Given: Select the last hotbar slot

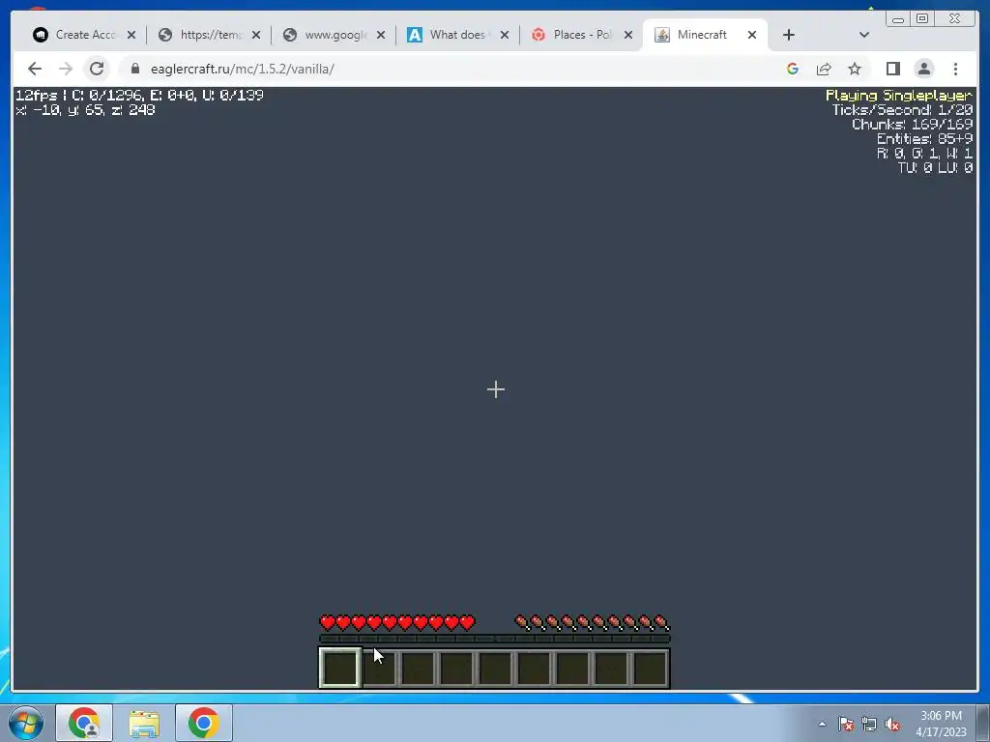Looking at the screenshot, I should tap(651, 668).
